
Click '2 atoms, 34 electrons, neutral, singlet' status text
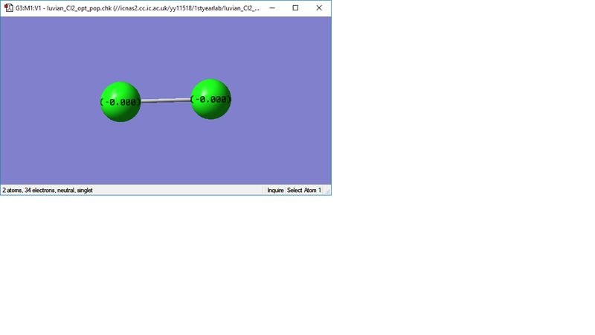tap(48, 191)
